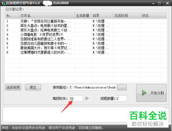The height and width of the screenshot is (131, 172).
Task: Close the 边缘视频分割专家 window
Action: (167, 3)
